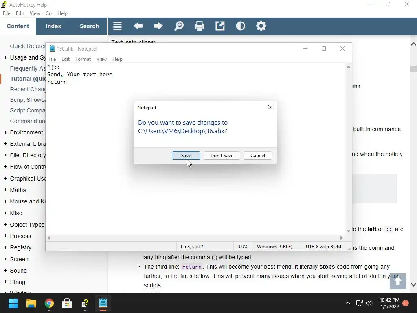This screenshot has height=313, width=417.
Task: Open notification badge in the taskbar
Action: click(x=406, y=303)
